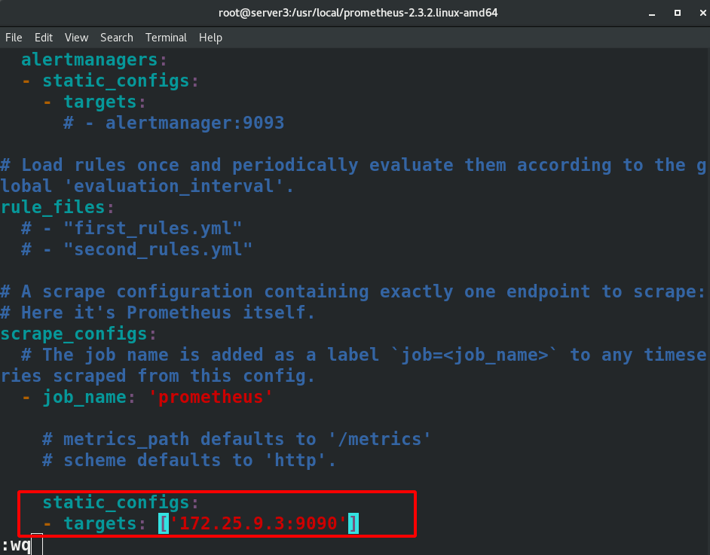710x555 pixels.
Task: Click the ':wq' vim command line
Action: [x=17, y=545]
